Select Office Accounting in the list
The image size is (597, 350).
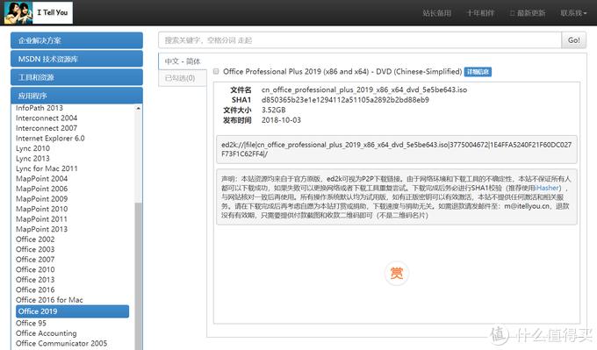point(47,333)
